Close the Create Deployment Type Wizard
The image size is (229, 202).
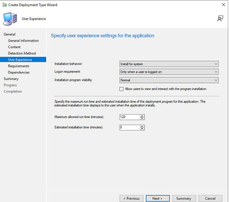(x=223, y=5)
